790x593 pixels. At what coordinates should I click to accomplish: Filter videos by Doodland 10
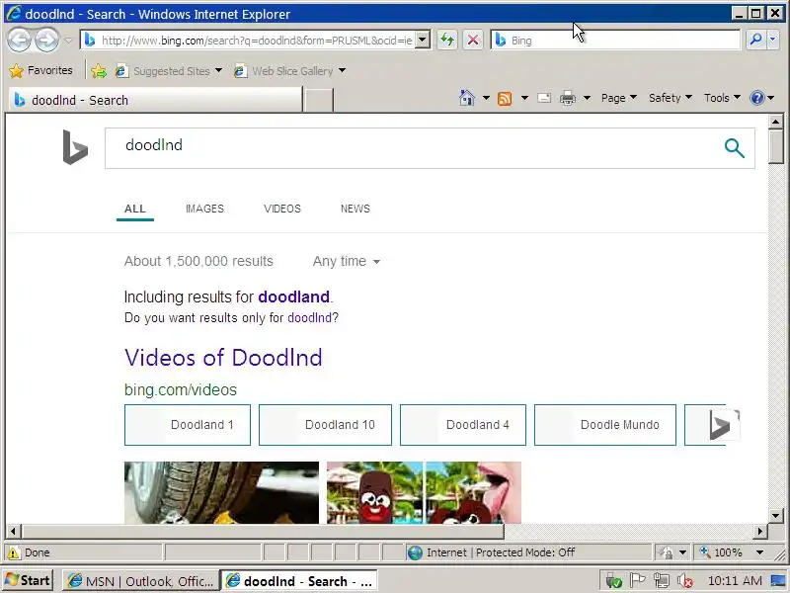(325, 425)
